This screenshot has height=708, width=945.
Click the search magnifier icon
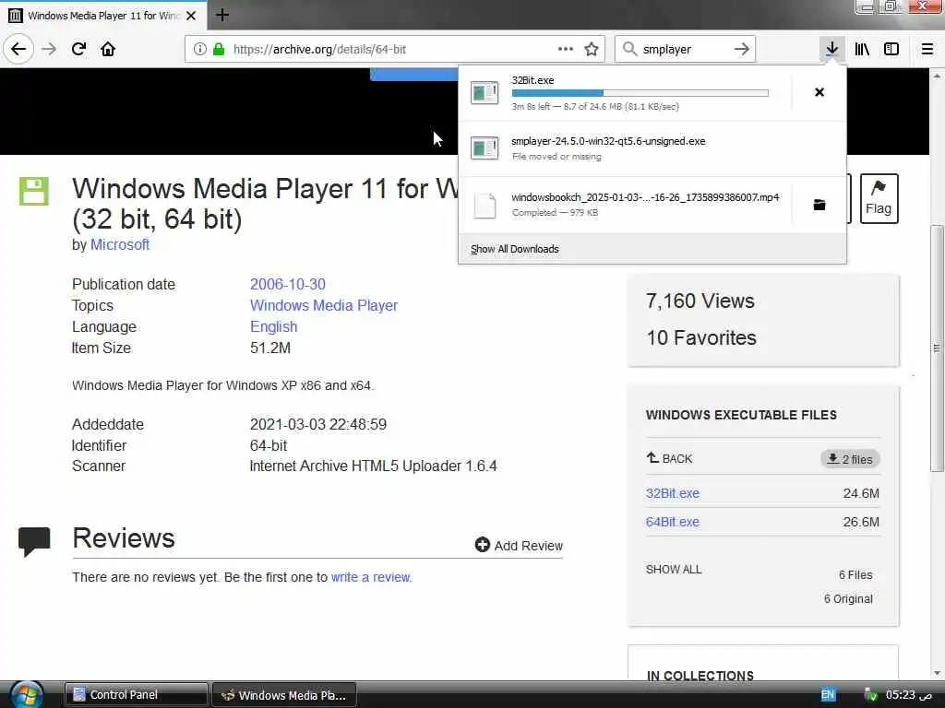tap(629, 49)
